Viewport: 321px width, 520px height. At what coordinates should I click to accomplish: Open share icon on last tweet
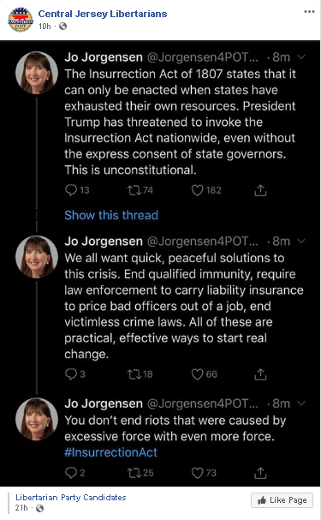(x=260, y=473)
